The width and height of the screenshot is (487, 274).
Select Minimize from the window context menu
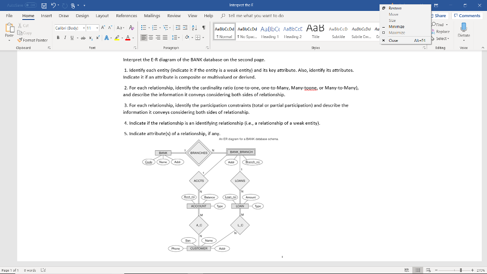[396, 27]
